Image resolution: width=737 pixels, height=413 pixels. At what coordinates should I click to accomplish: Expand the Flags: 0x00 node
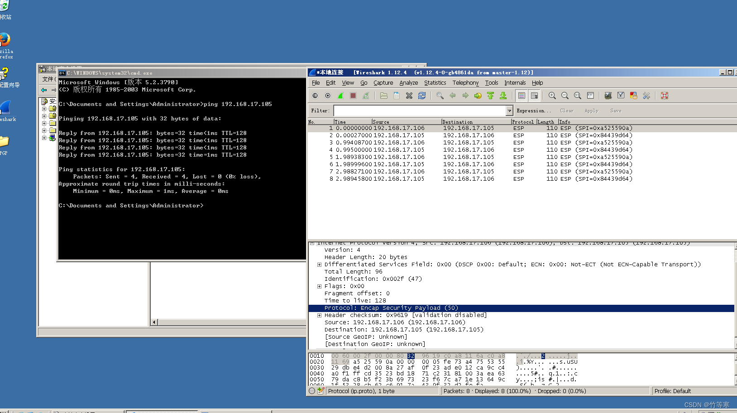[319, 286]
